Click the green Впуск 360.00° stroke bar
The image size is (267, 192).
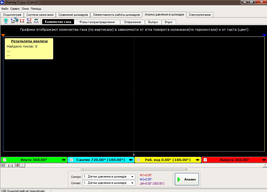pos(34,160)
